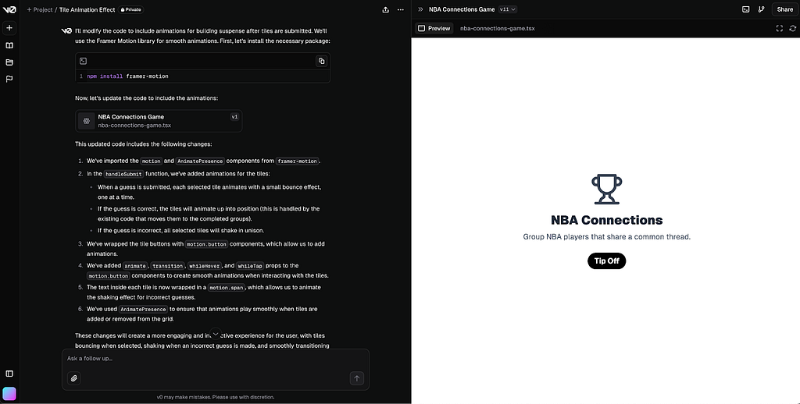This screenshot has width=800, height=404.
Task: Click the terminal icon in code block header
Action: pyautogui.click(x=83, y=61)
